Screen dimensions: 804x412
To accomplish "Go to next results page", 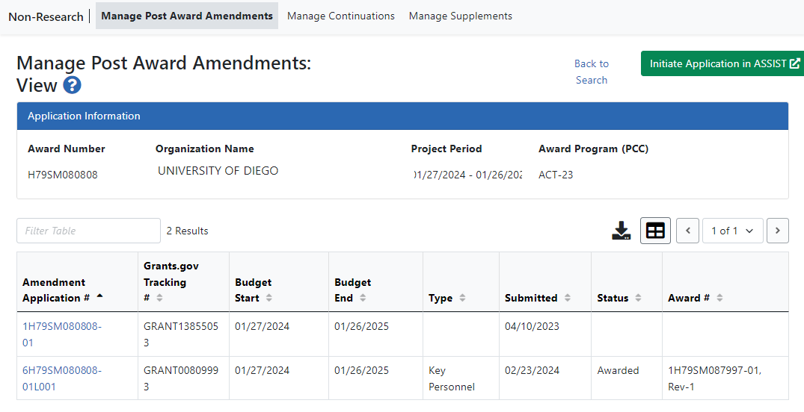I will tap(777, 231).
